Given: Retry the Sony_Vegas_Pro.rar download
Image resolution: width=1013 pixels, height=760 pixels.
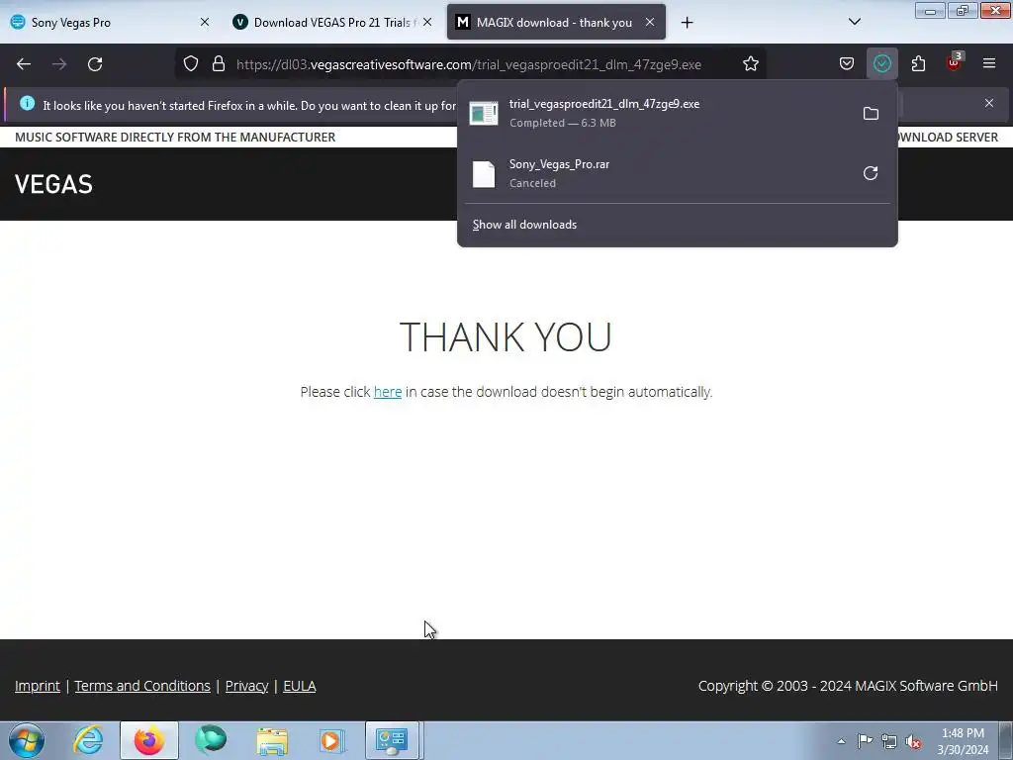Looking at the screenshot, I should tap(871, 173).
